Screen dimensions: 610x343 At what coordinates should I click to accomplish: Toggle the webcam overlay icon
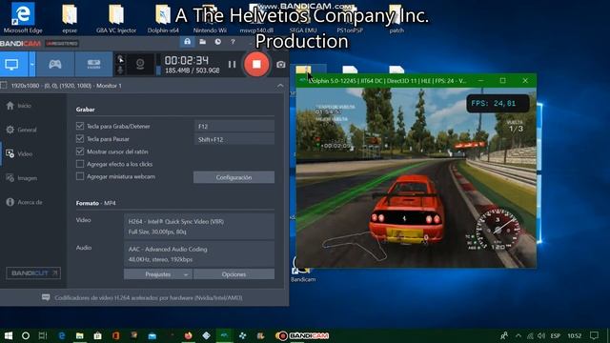(140, 64)
